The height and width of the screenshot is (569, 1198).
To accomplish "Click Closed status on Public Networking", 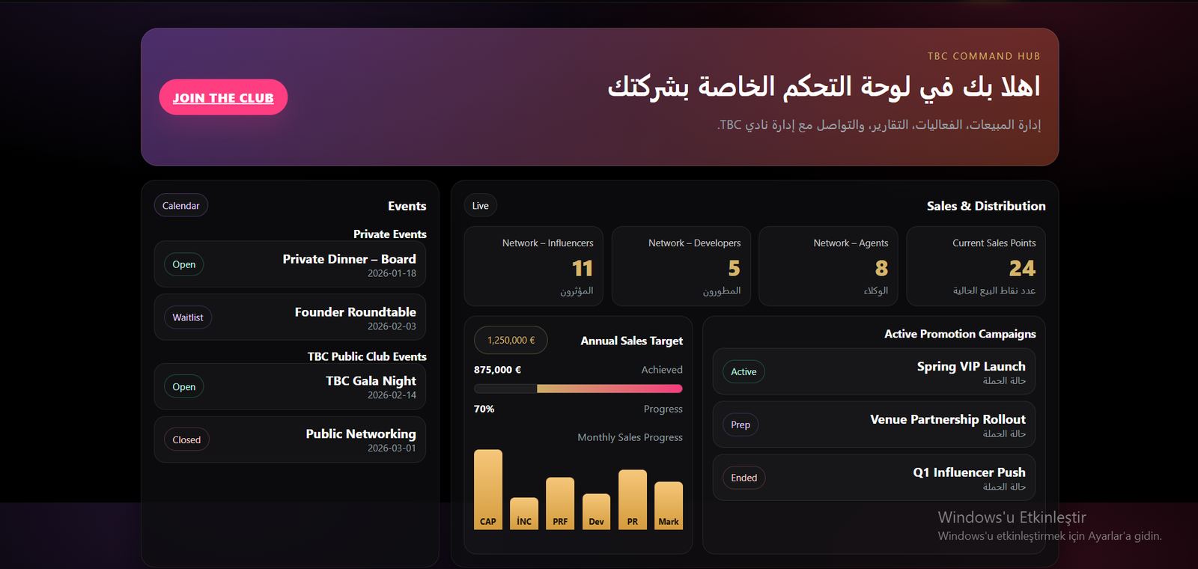I will [x=186, y=439].
